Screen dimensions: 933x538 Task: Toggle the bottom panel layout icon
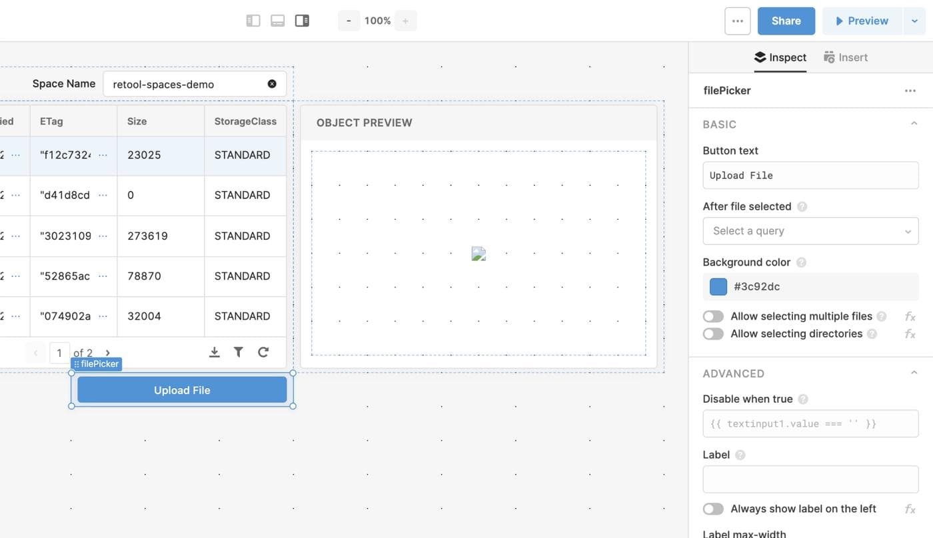[x=278, y=21]
